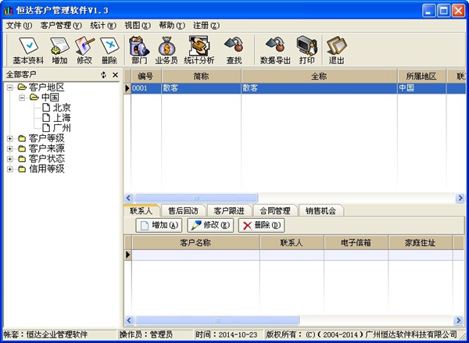Open the 客户管理(V) menu
The height and width of the screenshot is (343, 469).
61,26
